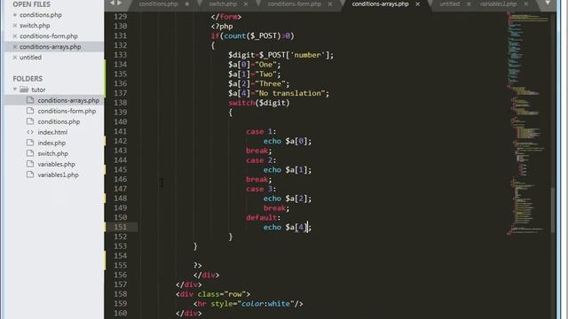Click the code icon beside index.html
This screenshot has height=319, width=568.
[x=30, y=132]
